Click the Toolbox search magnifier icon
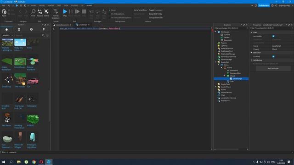The height and width of the screenshot is (165, 294). (43, 35)
